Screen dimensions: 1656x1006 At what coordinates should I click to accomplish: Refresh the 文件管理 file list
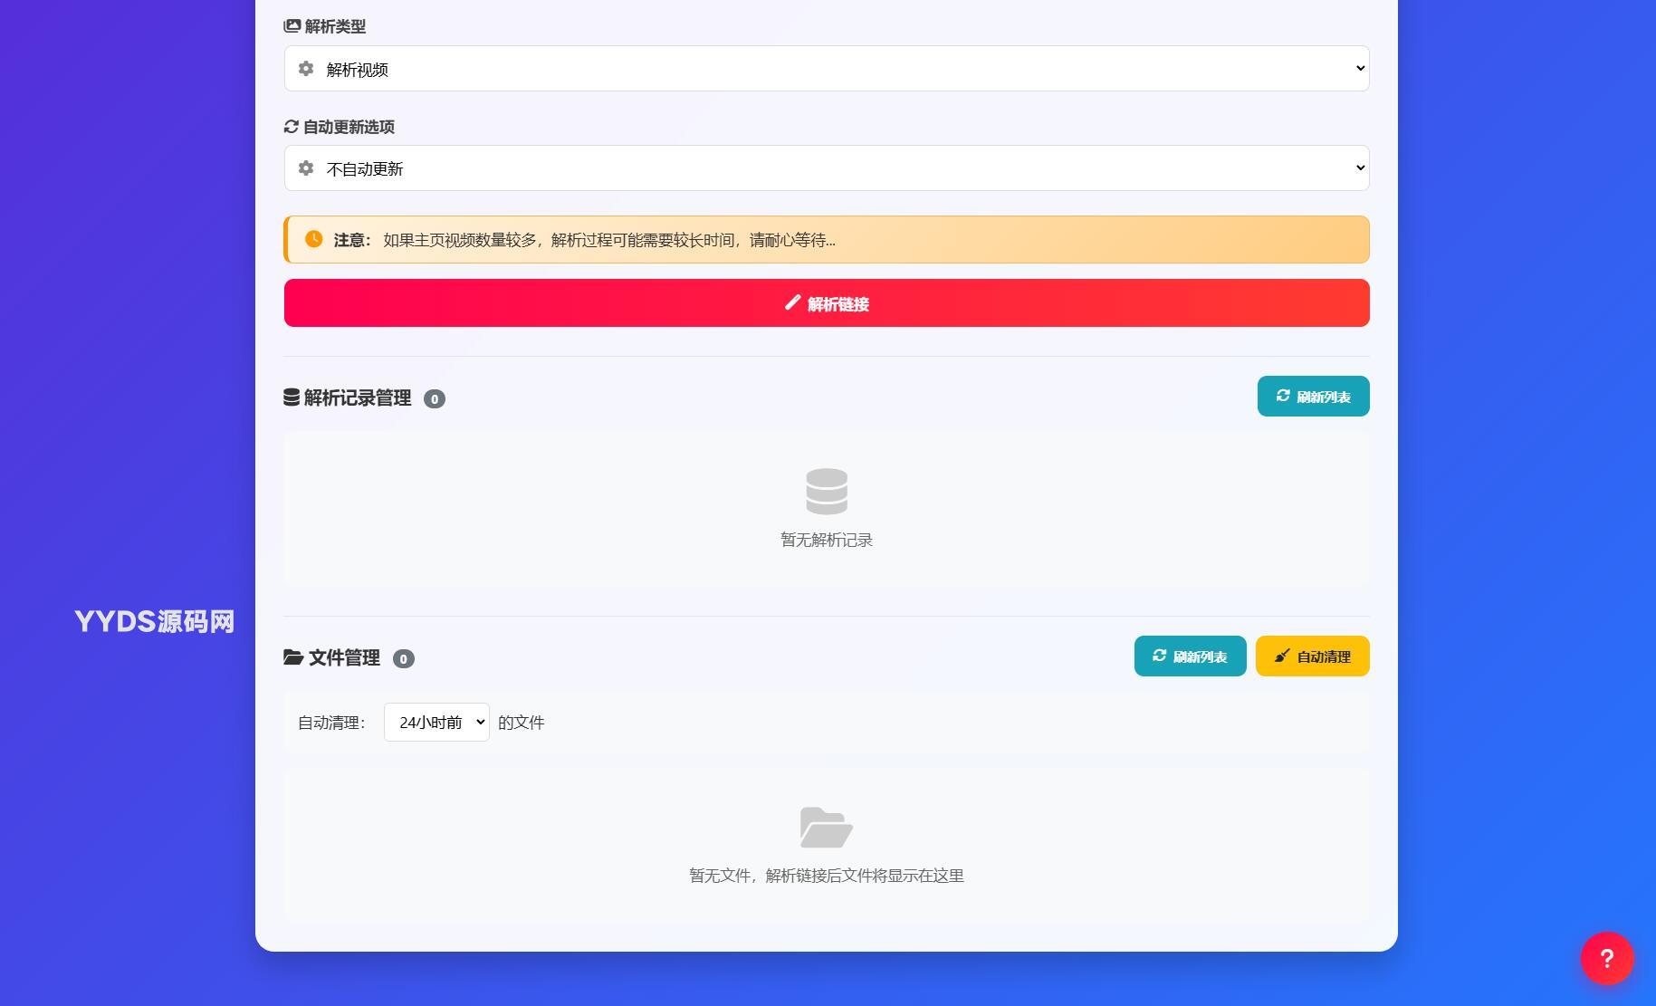pyautogui.click(x=1190, y=656)
